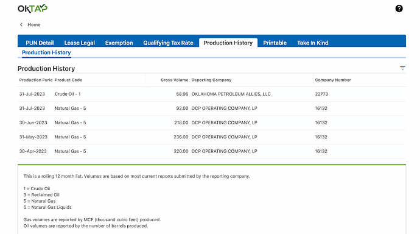Click the '1 = Crude Oil' legend line
The height and width of the screenshot is (234, 420).
click(37, 189)
